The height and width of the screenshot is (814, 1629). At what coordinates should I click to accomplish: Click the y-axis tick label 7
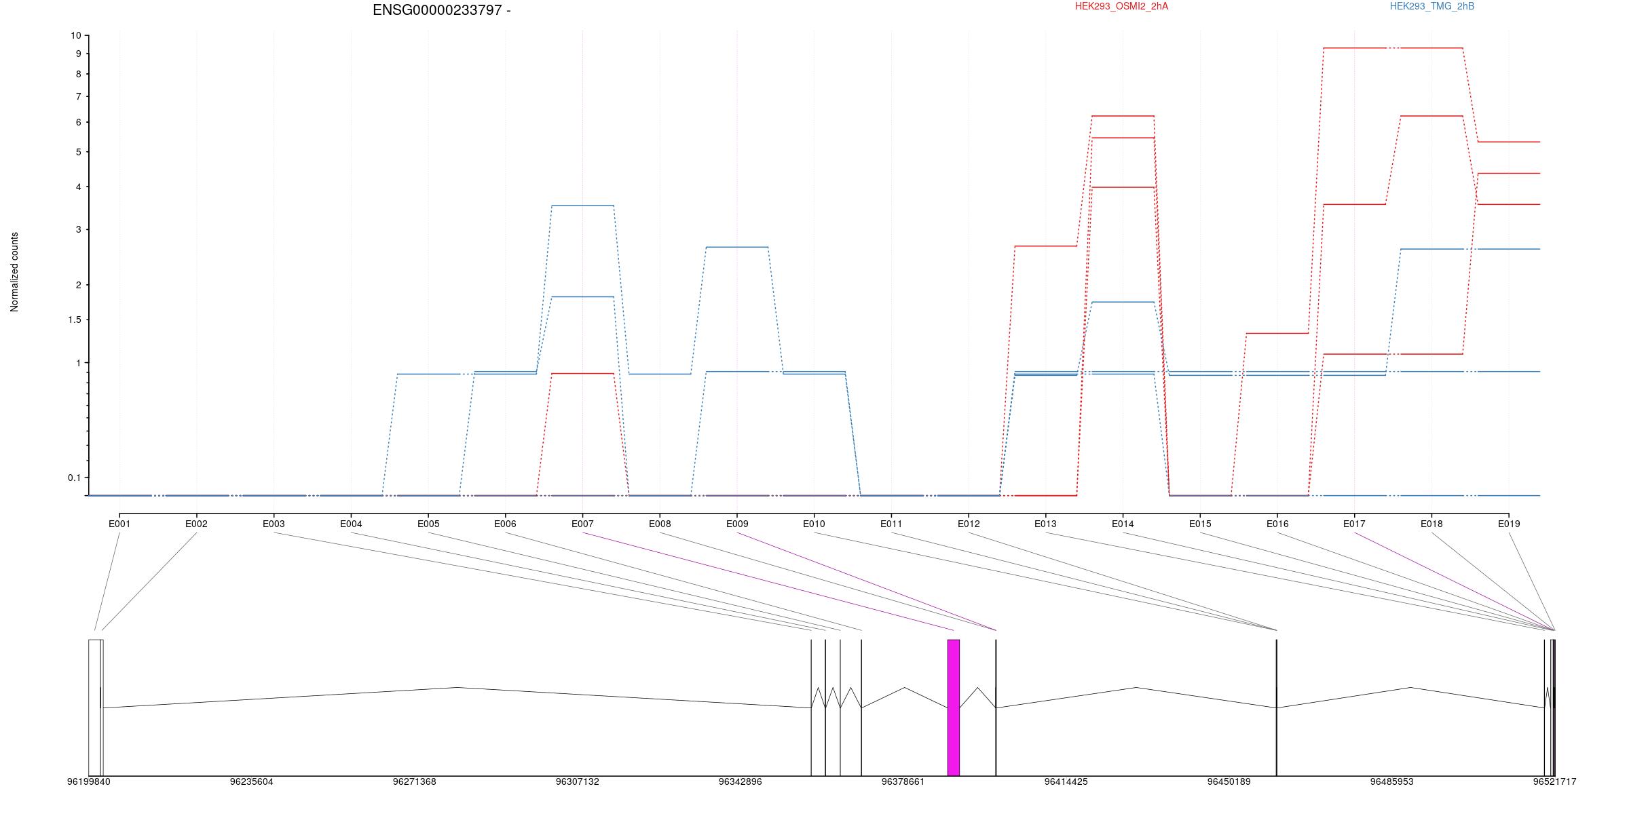click(78, 97)
